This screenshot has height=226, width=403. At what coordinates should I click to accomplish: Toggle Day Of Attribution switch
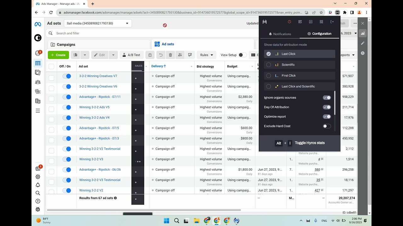[x=327, y=107]
